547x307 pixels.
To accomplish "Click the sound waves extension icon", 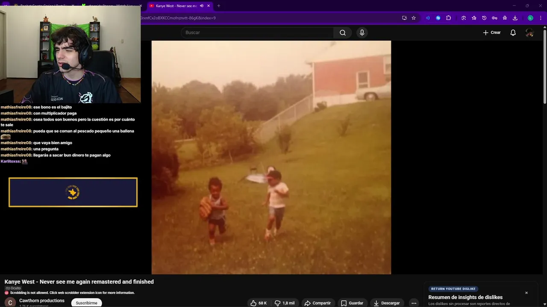I will pyautogui.click(x=428, y=18).
